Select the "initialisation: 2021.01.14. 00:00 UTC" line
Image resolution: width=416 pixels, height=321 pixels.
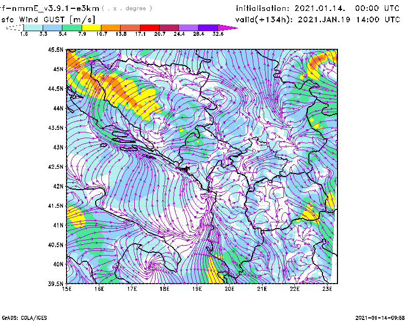pyautogui.click(x=318, y=8)
